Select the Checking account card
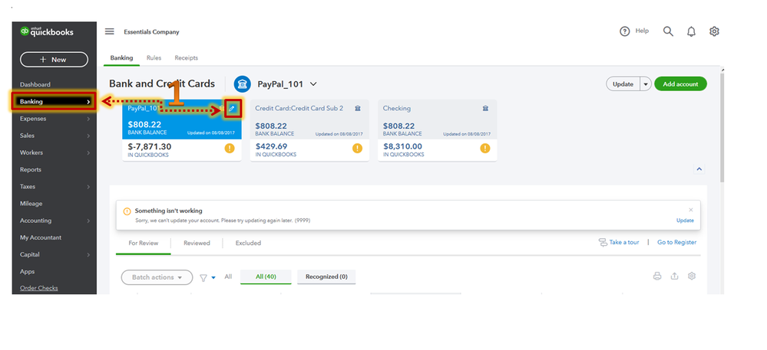 pyautogui.click(x=438, y=130)
